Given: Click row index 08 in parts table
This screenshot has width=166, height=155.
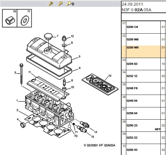Looking at the screenshot, I should coord(124,122).
